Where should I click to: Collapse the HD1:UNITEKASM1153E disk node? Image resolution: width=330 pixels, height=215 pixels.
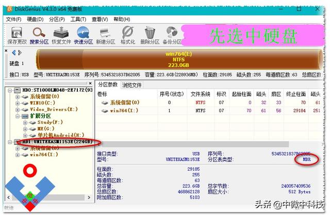(10, 142)
